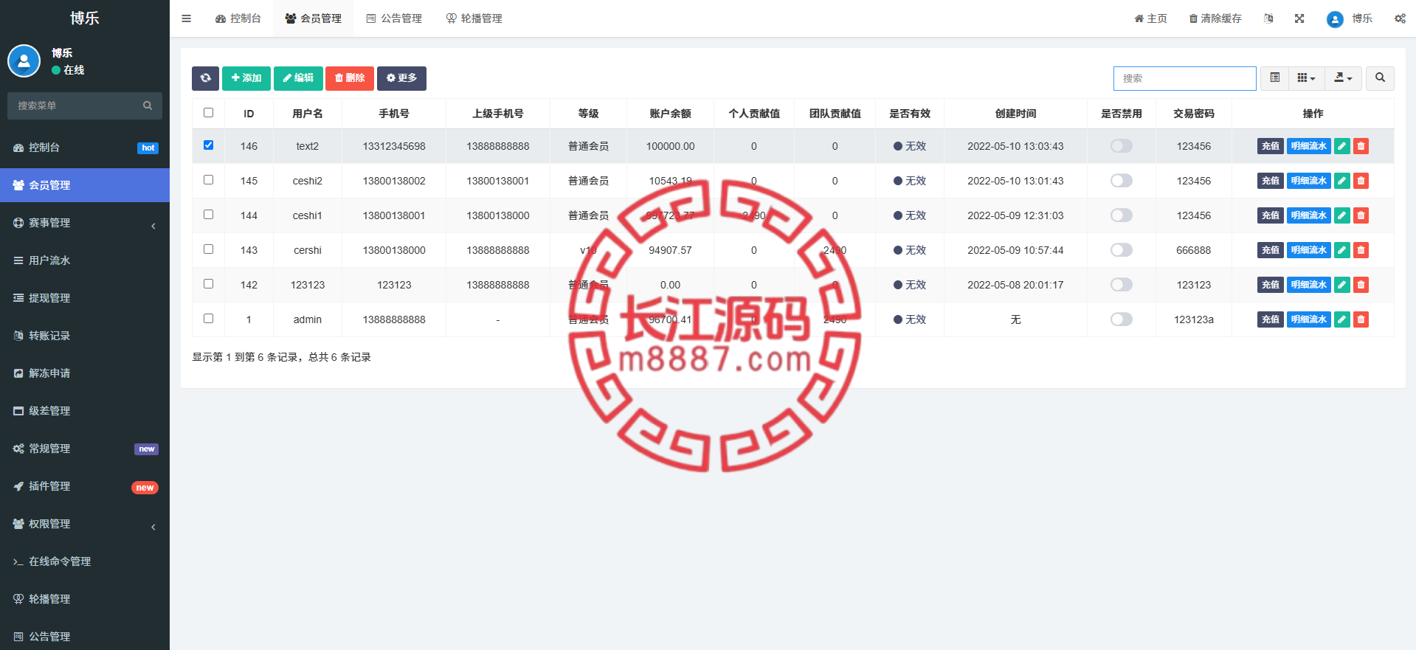Delete row 143 with red trash icon
Viewport: 1416px width, 650px height.
[1361, 250]
